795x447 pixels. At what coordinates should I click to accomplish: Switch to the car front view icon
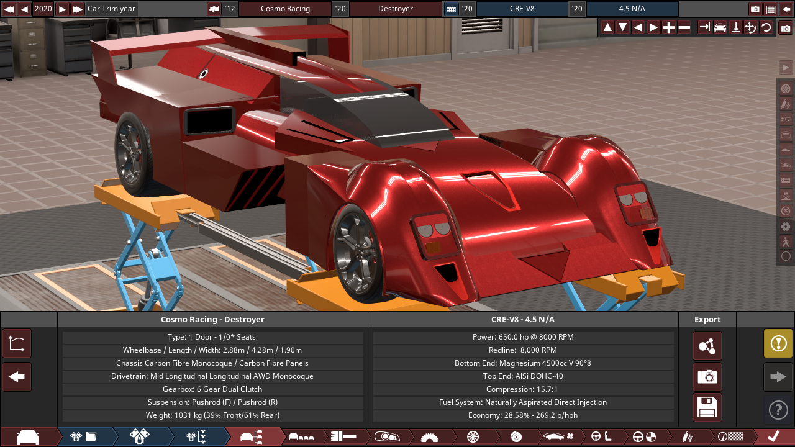point(720,27)
